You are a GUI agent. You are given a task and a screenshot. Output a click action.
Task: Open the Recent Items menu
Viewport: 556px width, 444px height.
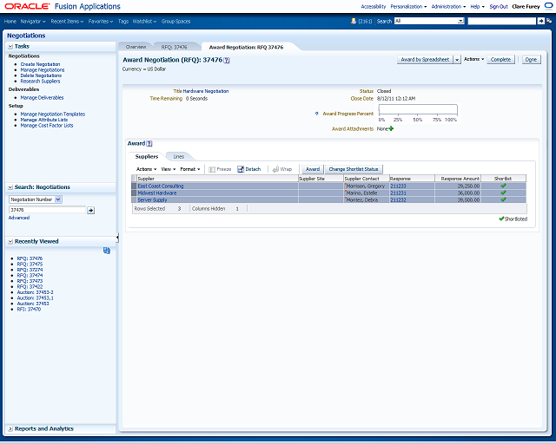coord(67,21)
